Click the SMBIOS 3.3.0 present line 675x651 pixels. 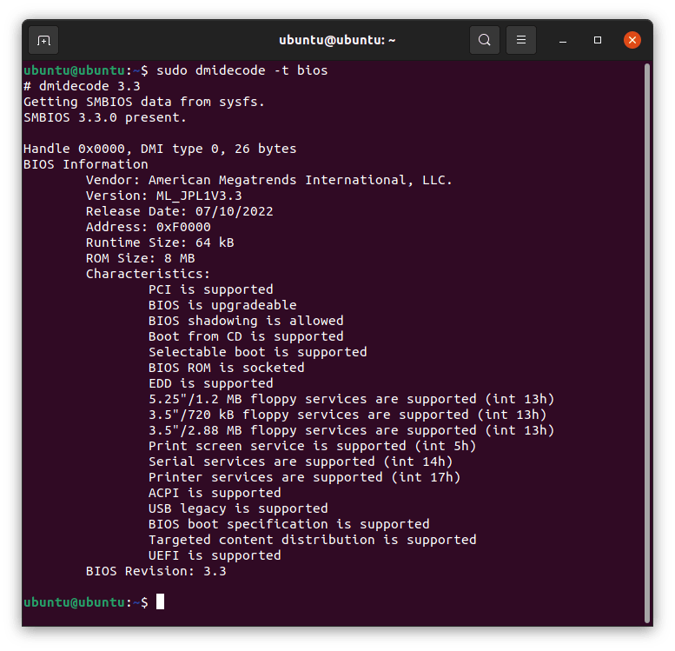coord(105,117)
